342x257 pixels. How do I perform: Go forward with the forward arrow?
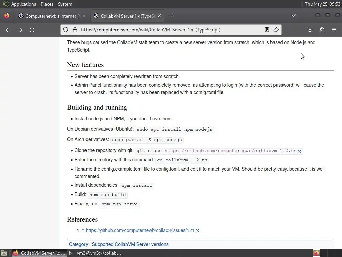(20, 30)
